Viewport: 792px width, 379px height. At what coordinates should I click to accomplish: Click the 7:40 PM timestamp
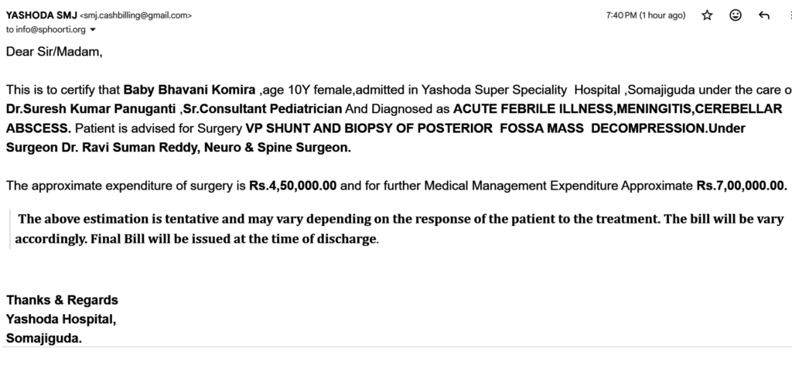click(647, 15)
